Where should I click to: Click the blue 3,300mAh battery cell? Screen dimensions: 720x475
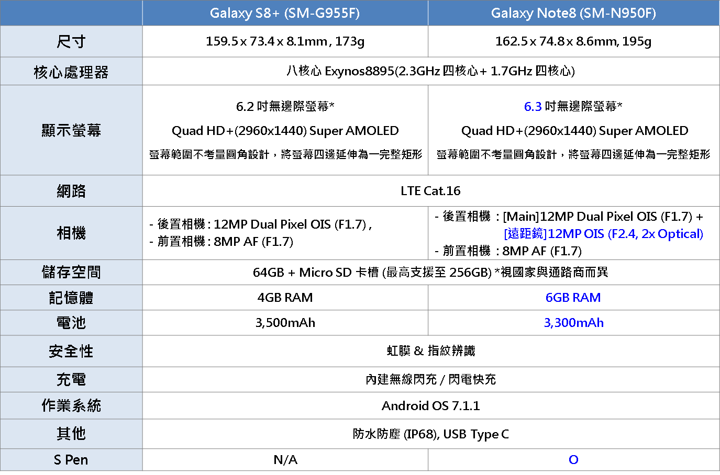tap(573, 323)
